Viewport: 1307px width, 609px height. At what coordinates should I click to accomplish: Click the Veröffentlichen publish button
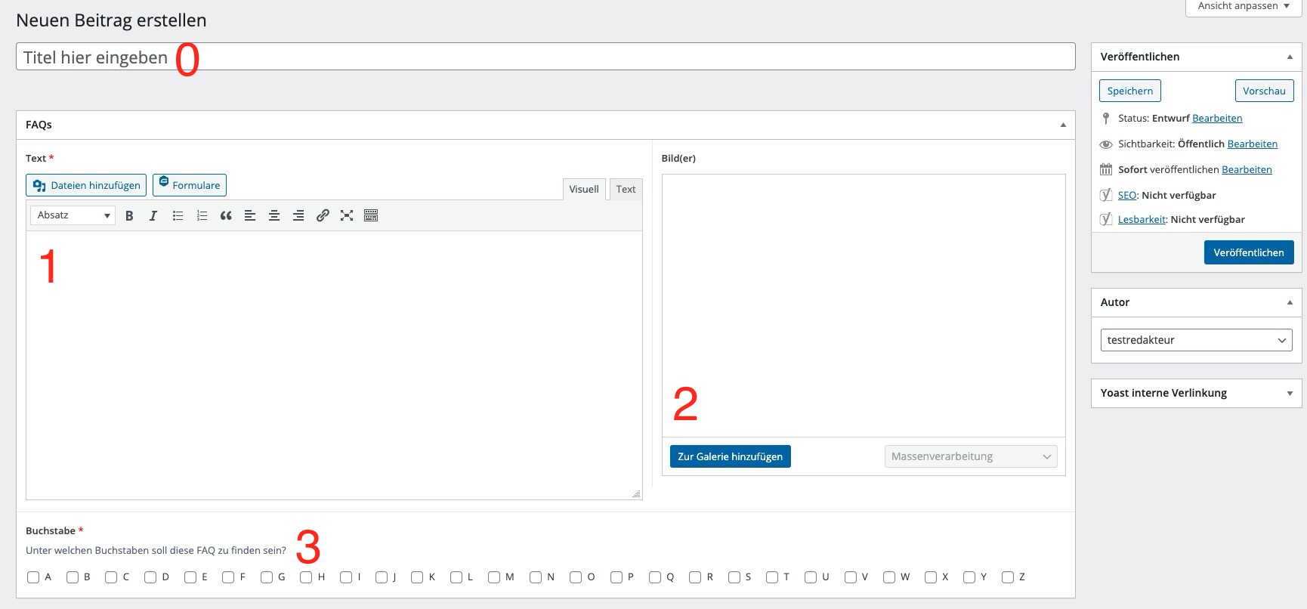click(x=1248, y=252)
